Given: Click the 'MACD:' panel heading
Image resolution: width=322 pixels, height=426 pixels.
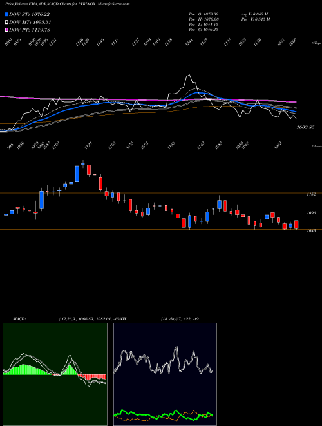Looking at the screenshot, I should point(19,319).
